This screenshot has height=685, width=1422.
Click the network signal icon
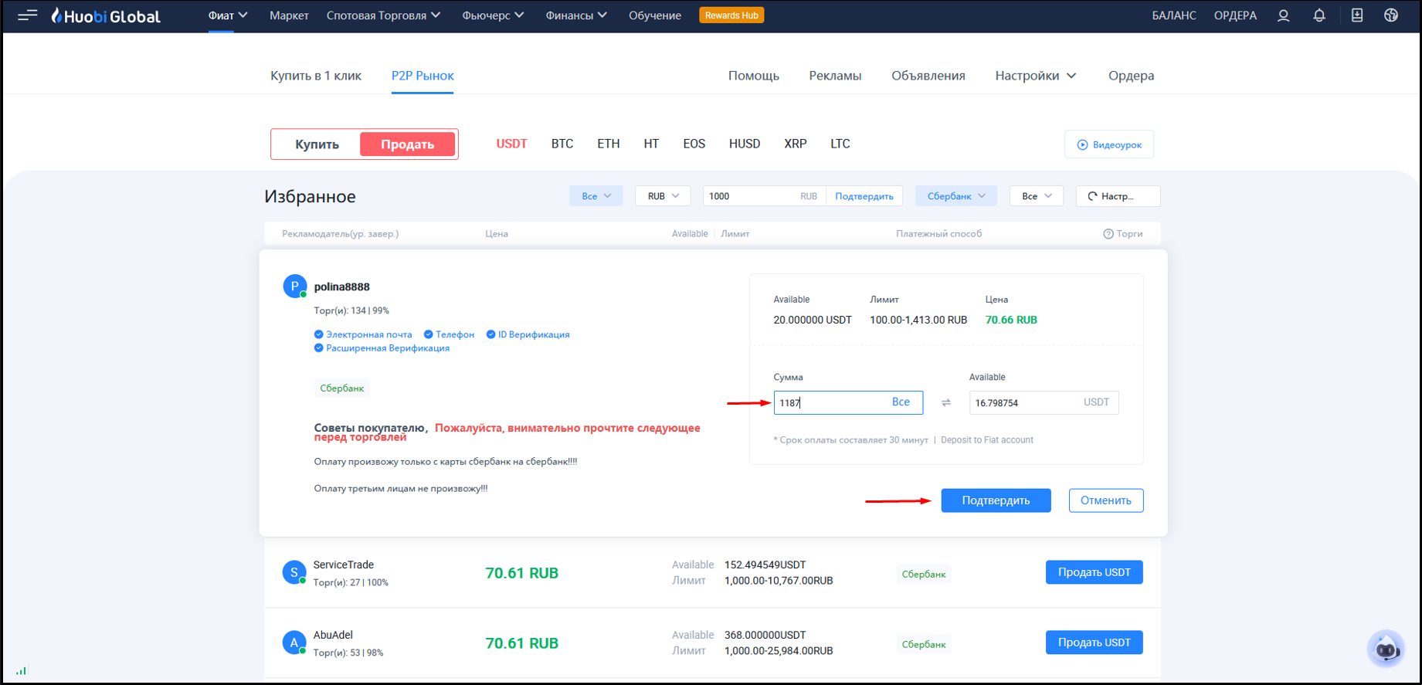click(21, 671)
